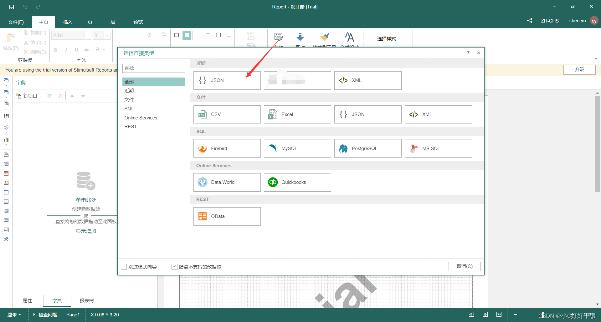Choose JSON tile in the file section
The image size is (601, 322).
click(368, 114)
